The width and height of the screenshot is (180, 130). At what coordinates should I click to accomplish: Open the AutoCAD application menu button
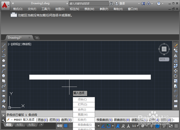pos(5,5)
